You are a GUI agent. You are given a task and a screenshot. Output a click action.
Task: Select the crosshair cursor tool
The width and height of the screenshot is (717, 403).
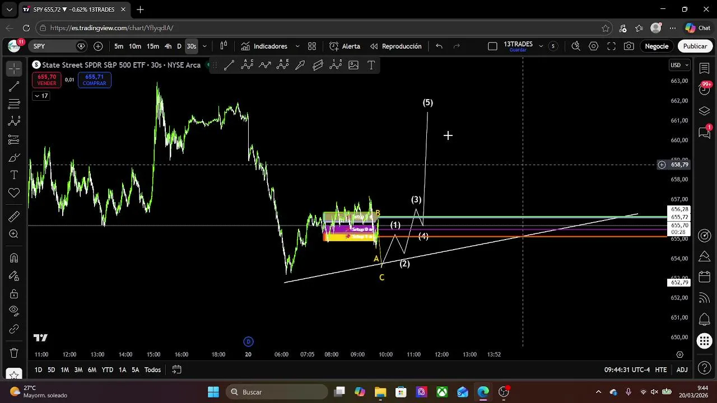tap(14, 68)
